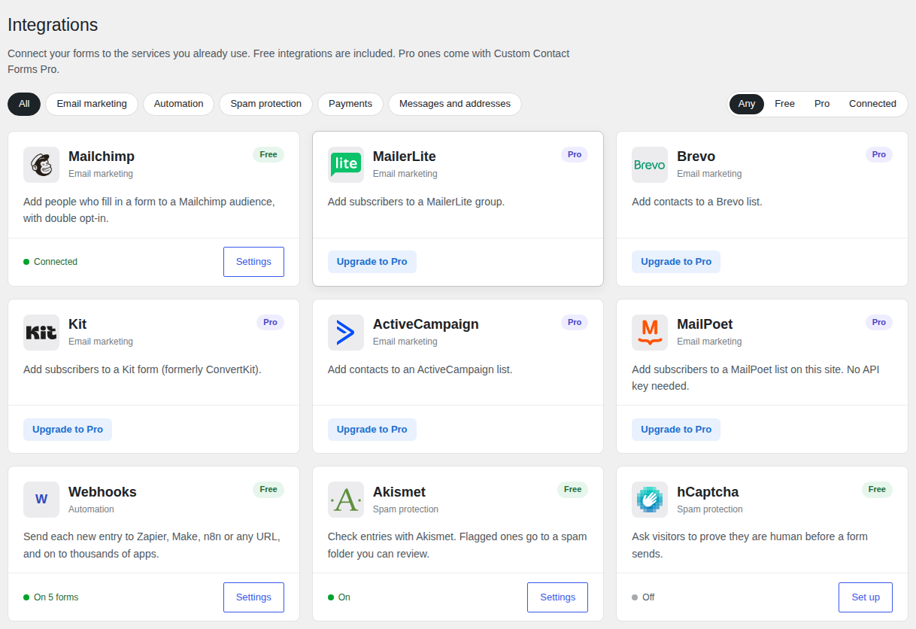This screenshot has height=629, width=916.
Task: Click the Pro badge on MailPoet
Action: pos(879,322)
